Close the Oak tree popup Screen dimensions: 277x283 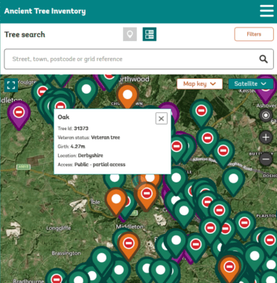point(162,118)
